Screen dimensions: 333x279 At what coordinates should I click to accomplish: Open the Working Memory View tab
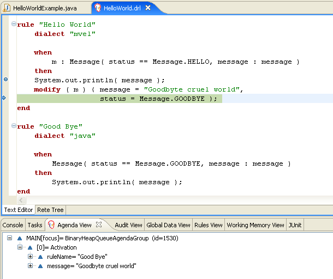pyautogui.click(x=255, y=225)
